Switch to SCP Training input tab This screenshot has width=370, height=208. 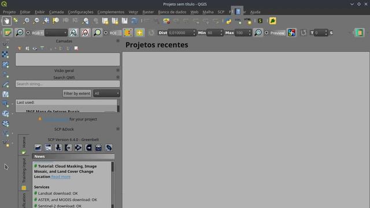point(24,173)
